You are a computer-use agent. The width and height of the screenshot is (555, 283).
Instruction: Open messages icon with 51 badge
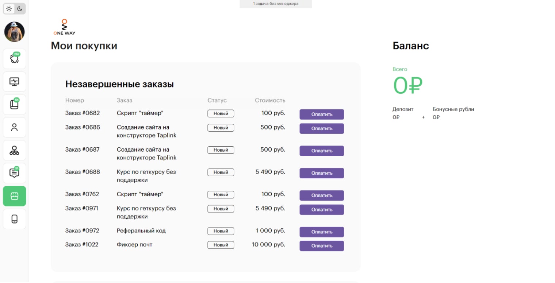coord(14,173)
